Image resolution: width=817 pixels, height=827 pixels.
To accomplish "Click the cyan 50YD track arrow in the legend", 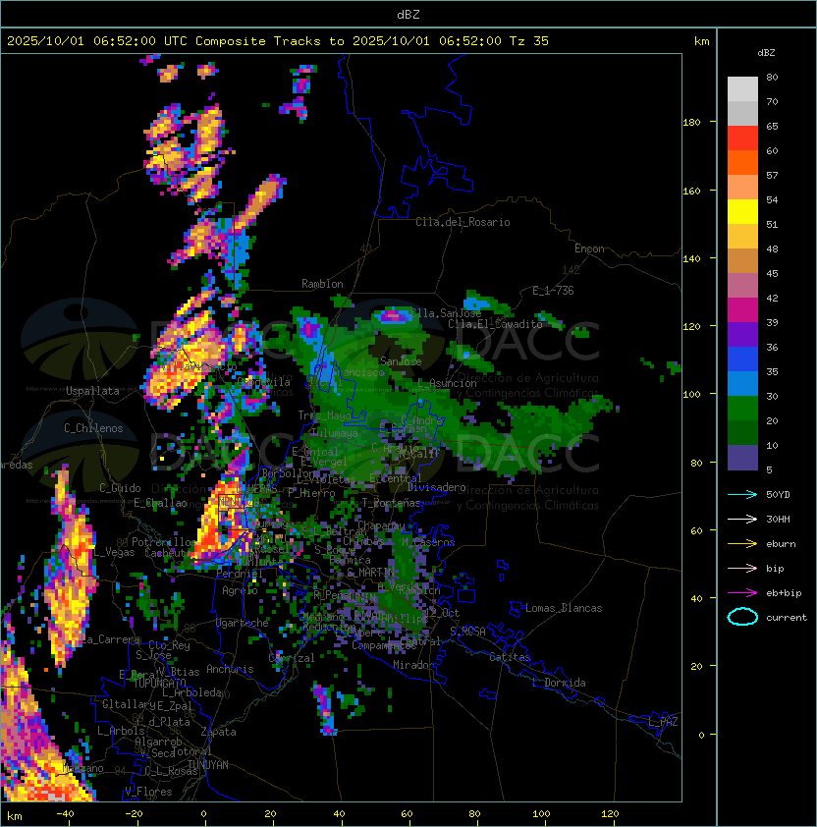I will click(x=742, y=494).
